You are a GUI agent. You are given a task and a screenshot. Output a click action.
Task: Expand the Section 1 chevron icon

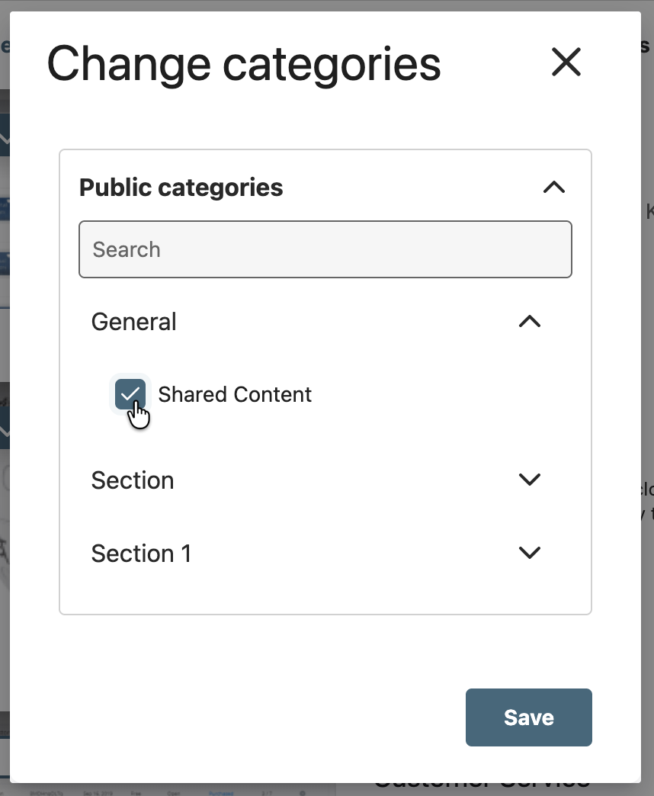click(529, 553)
